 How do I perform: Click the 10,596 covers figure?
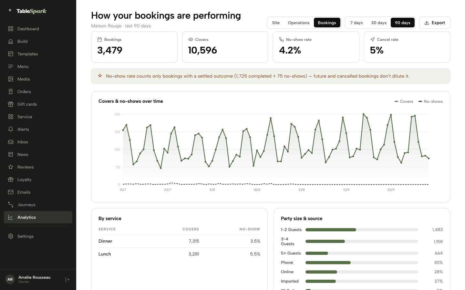202,50
